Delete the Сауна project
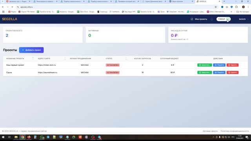The height and width of the screenshot is (141, 251). [233, 72]
